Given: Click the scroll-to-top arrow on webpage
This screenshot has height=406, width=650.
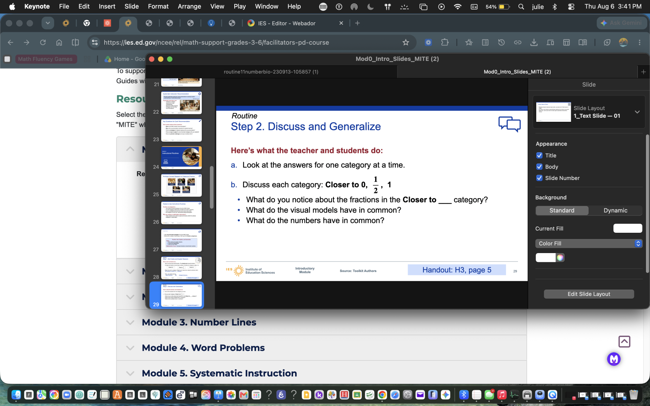Looking at the screenshot, I should [624, 341].
